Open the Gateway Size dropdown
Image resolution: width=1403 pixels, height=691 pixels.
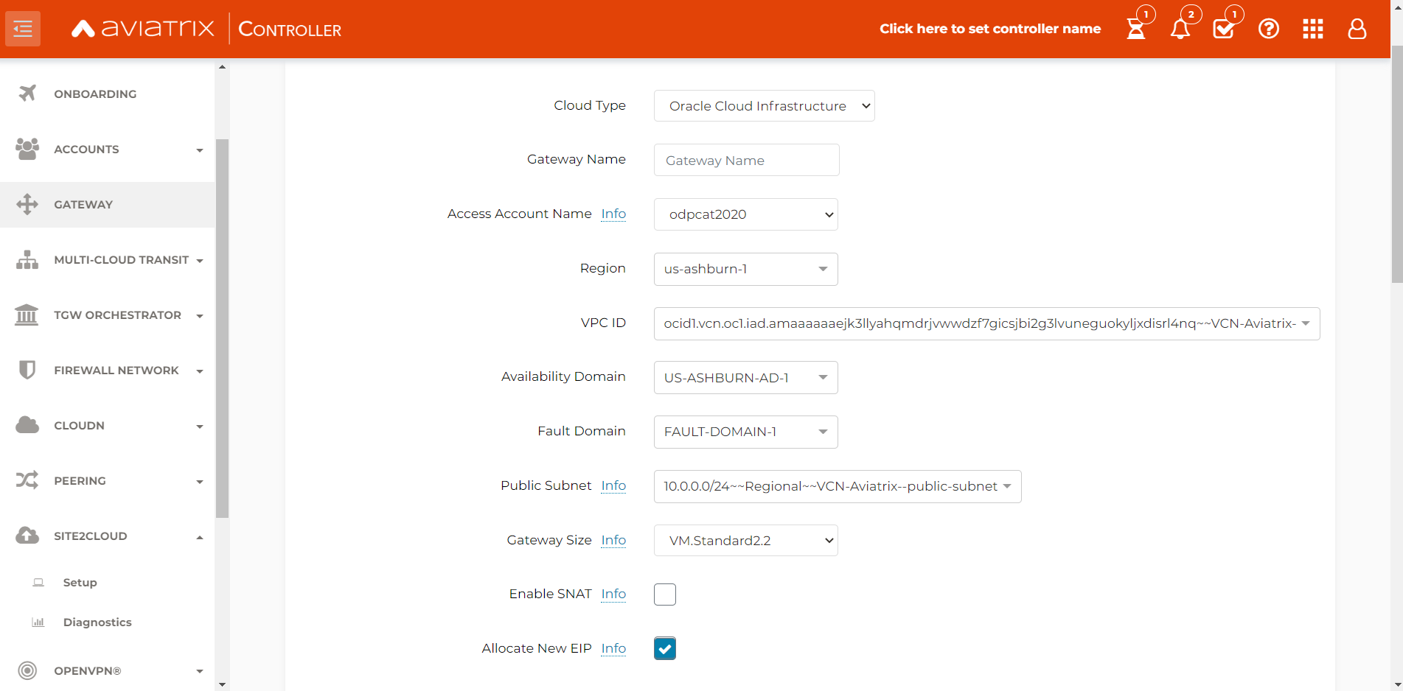pyautogui.click(x=745, y=540)
